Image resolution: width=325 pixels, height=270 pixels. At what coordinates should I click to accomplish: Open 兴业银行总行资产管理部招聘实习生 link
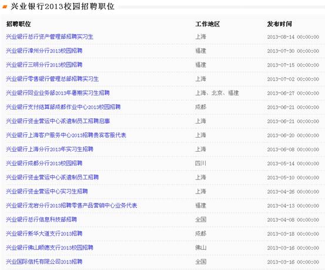(x=49, y=36)
